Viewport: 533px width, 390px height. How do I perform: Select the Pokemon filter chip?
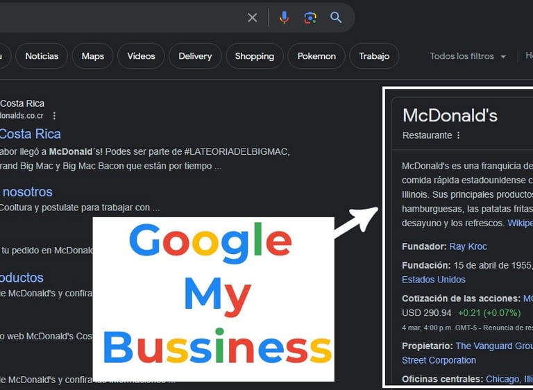coord(316,56)
